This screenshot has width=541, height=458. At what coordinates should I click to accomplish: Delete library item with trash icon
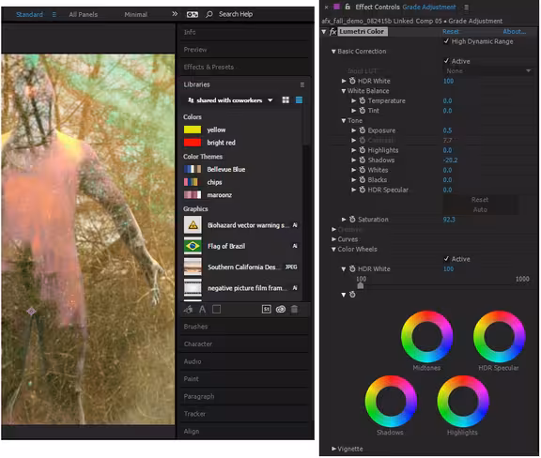click(x=294, y=310)
